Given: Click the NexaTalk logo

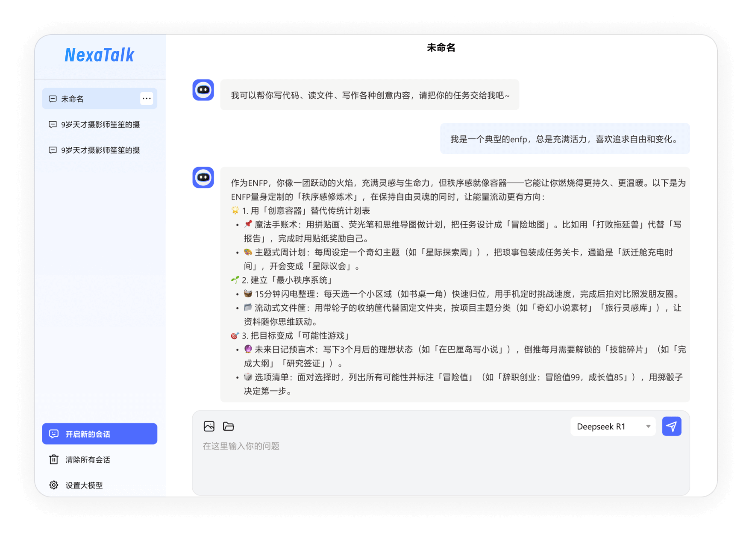Looking at the screenshot, I should [x=100, y=55].
